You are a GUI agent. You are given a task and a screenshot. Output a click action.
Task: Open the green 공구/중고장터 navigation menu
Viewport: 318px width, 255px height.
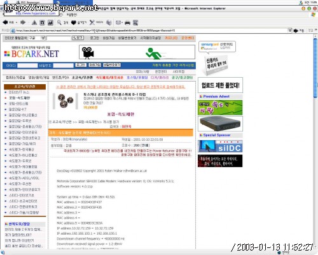coord(182,78)
